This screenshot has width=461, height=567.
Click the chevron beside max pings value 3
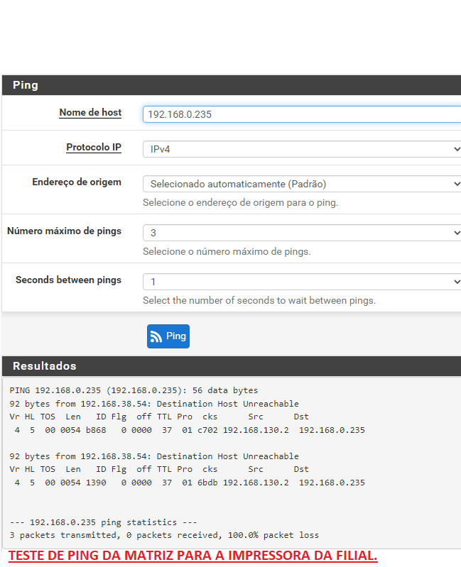pyautogui.click(x=457, y=233)
